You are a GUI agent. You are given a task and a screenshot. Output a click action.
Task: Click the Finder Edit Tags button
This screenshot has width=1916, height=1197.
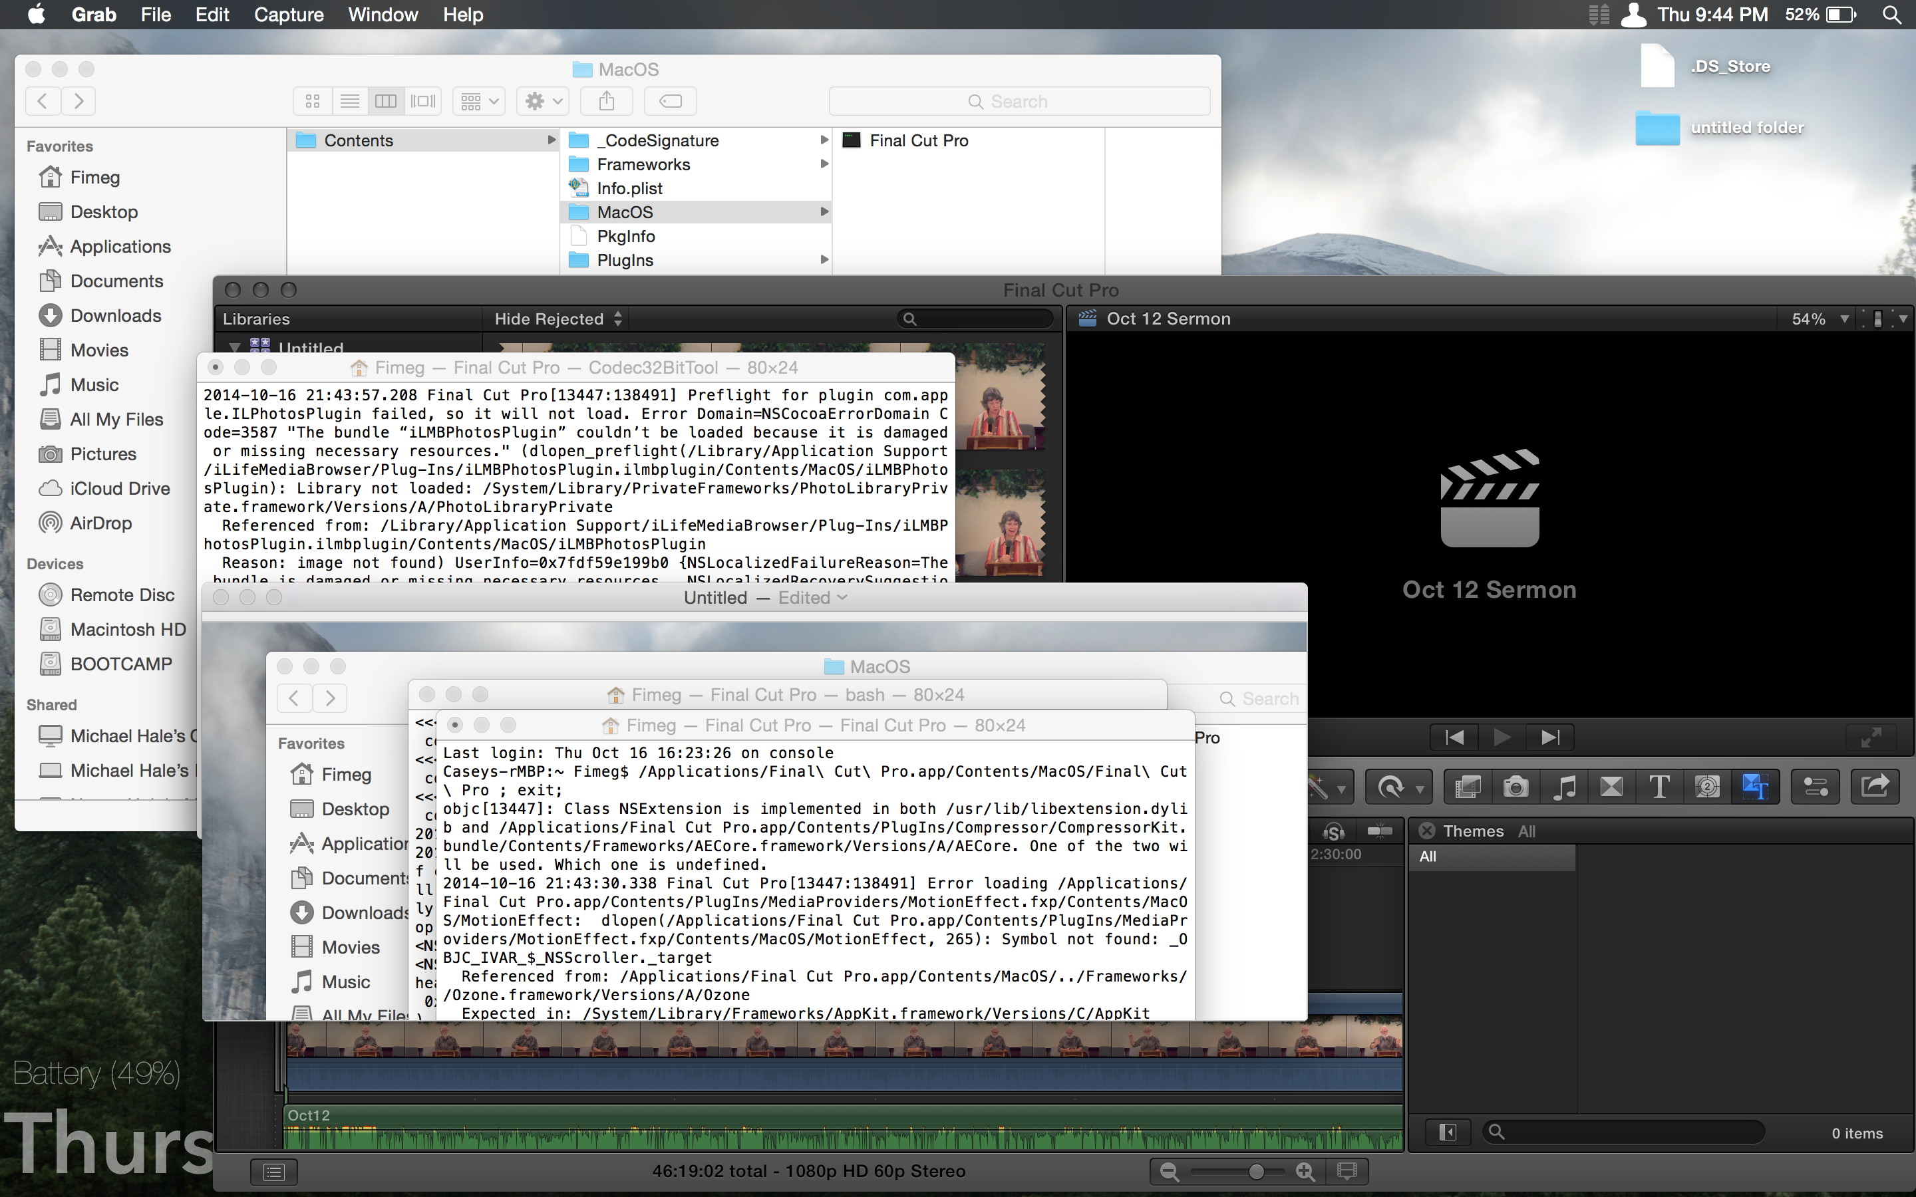tap(671, 101)
